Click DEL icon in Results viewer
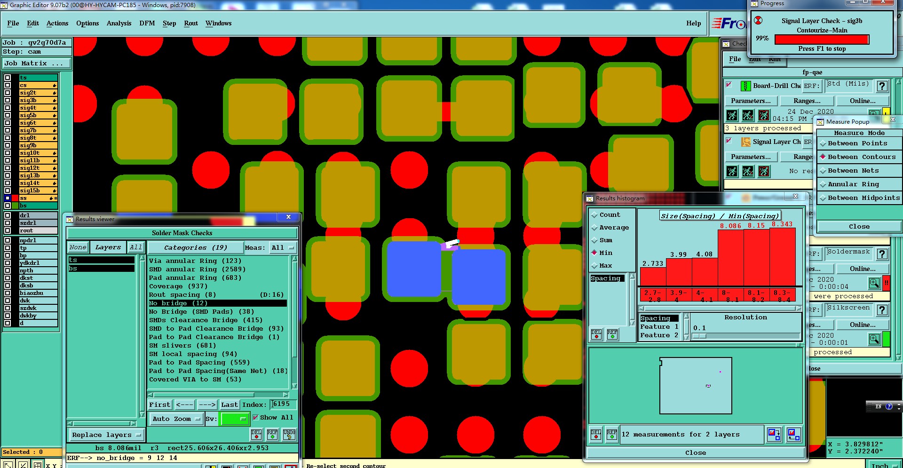 click(x=256, y=435)
